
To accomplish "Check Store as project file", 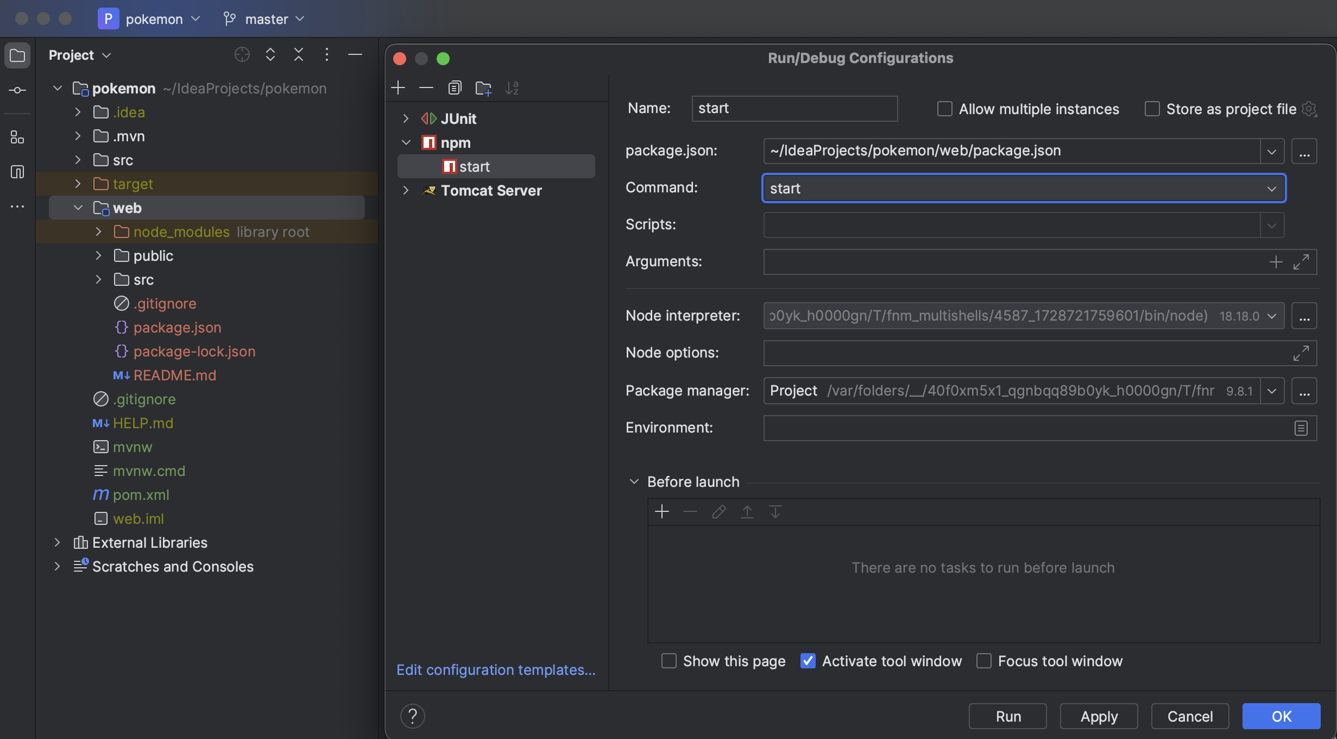I will [x=1152, y=109].
